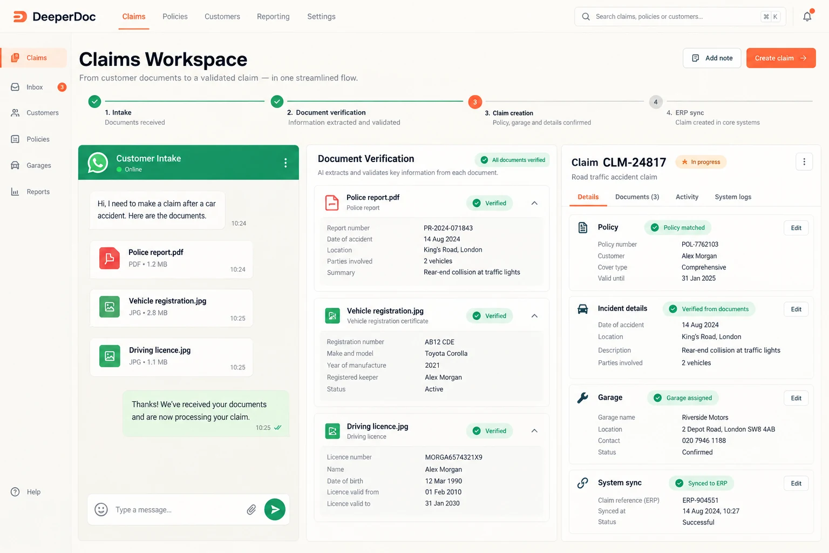The image size is (829, 553).
Task: Click the Policy section document icon
Action: [583, 227]
